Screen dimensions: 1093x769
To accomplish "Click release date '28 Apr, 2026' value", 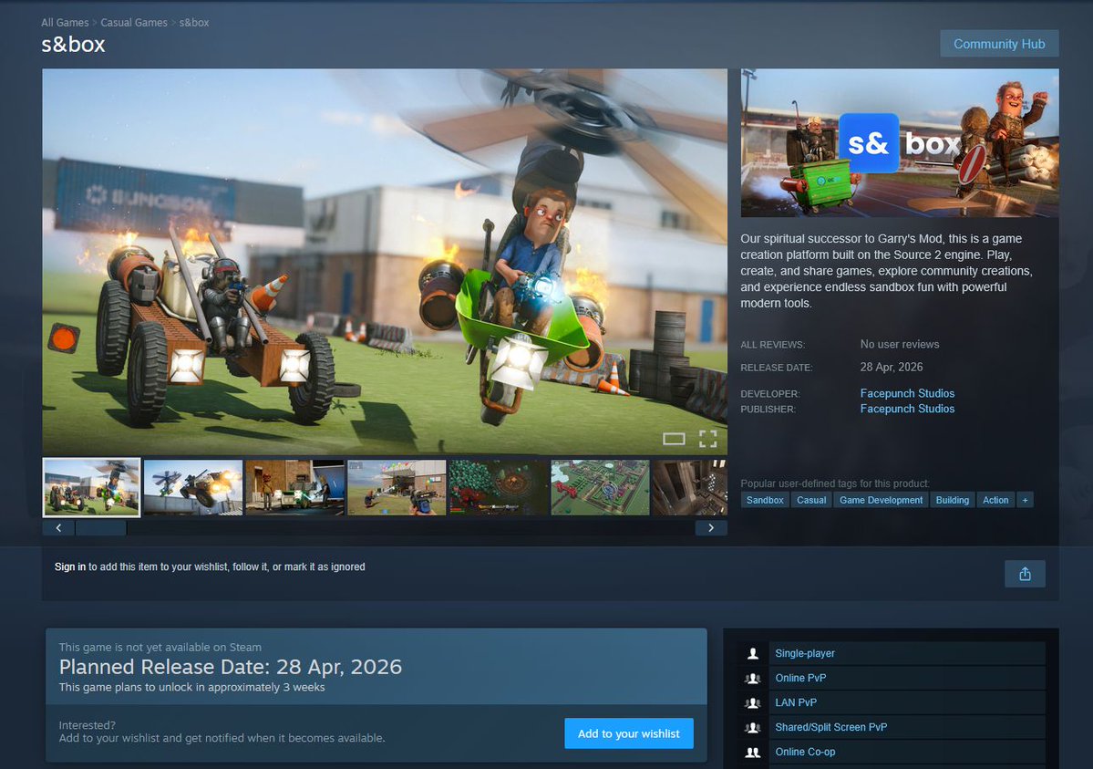I will coord(891,367).
